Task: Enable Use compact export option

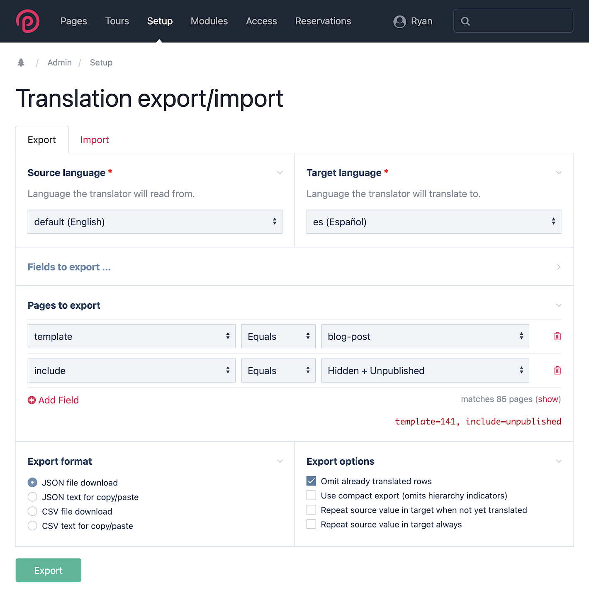Action: point(312,496)
